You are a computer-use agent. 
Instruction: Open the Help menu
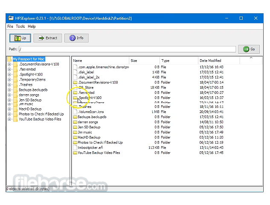pyautogui.click(x=32, y=26)
